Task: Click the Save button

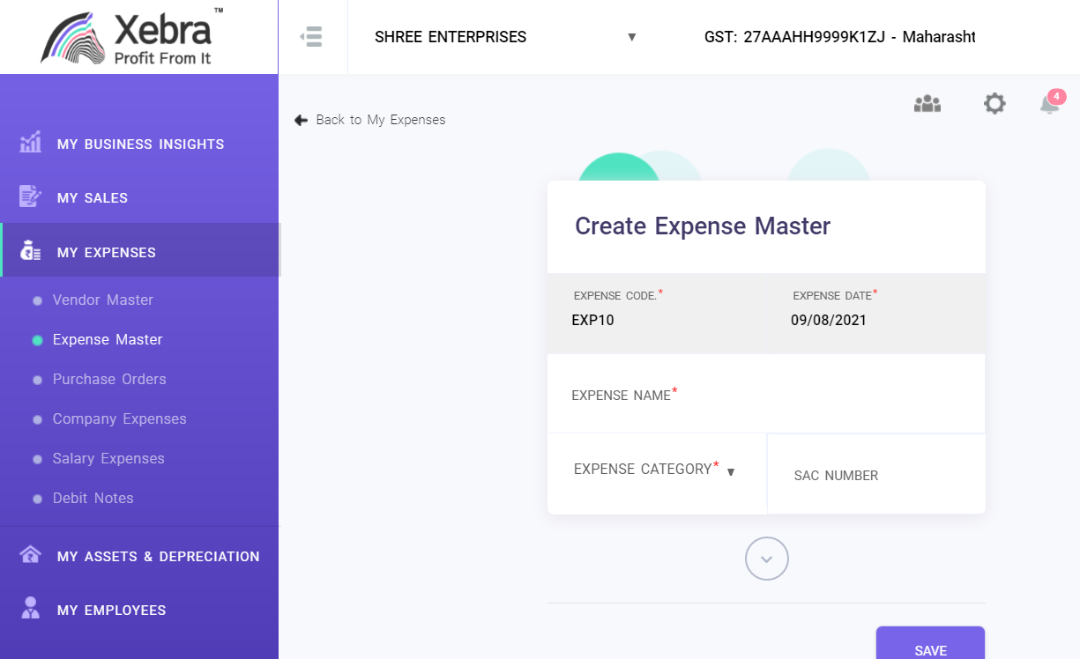Action: 930,646
